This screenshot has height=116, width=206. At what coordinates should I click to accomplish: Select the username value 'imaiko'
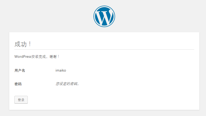[61, 71]
